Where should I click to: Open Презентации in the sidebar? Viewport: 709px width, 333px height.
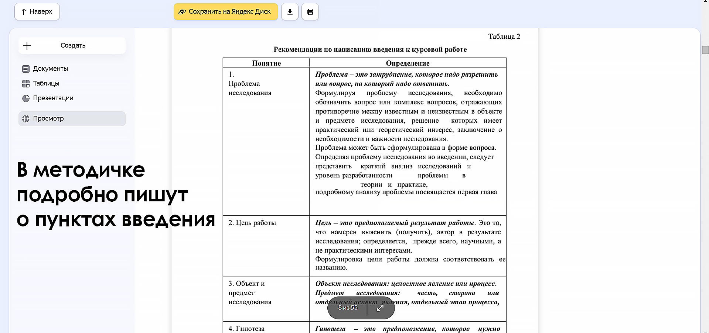72,98
